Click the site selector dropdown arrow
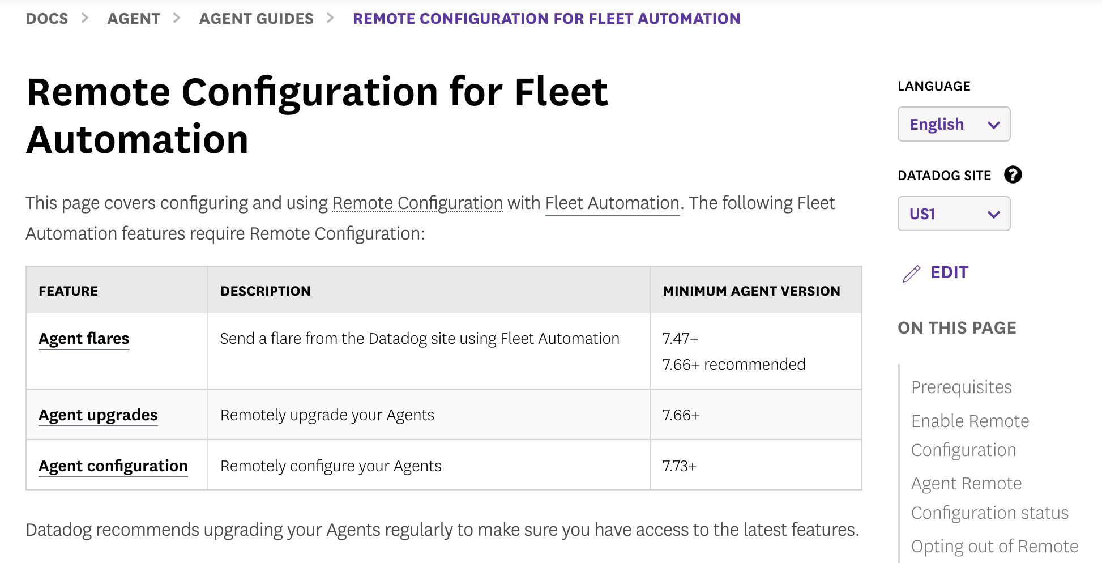Screen dimensions: 1102x563 [x=994, y=214]
